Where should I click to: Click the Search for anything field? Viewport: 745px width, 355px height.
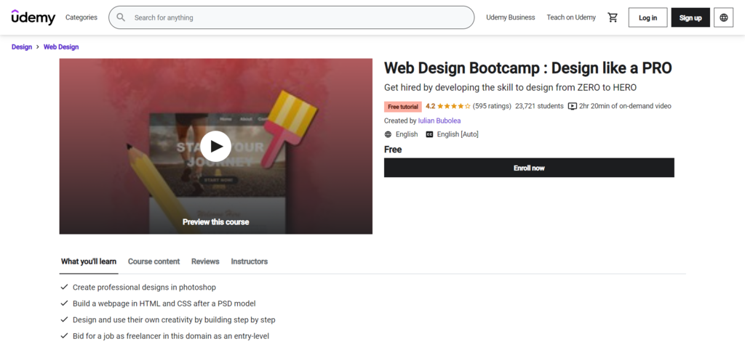coord(298,17)
